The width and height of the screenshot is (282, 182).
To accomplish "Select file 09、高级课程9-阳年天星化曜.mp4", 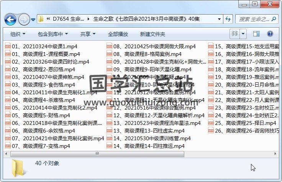I will [x=149, y=69].
